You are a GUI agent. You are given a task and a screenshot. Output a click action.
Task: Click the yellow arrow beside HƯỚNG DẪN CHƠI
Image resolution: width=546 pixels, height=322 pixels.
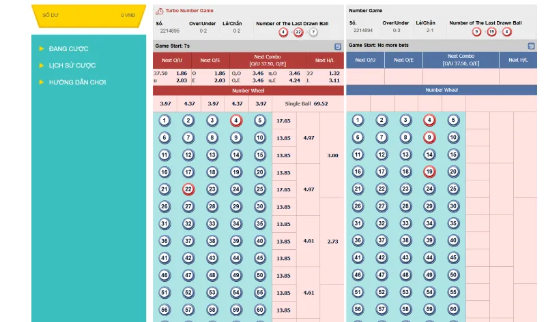click(42, 82)
